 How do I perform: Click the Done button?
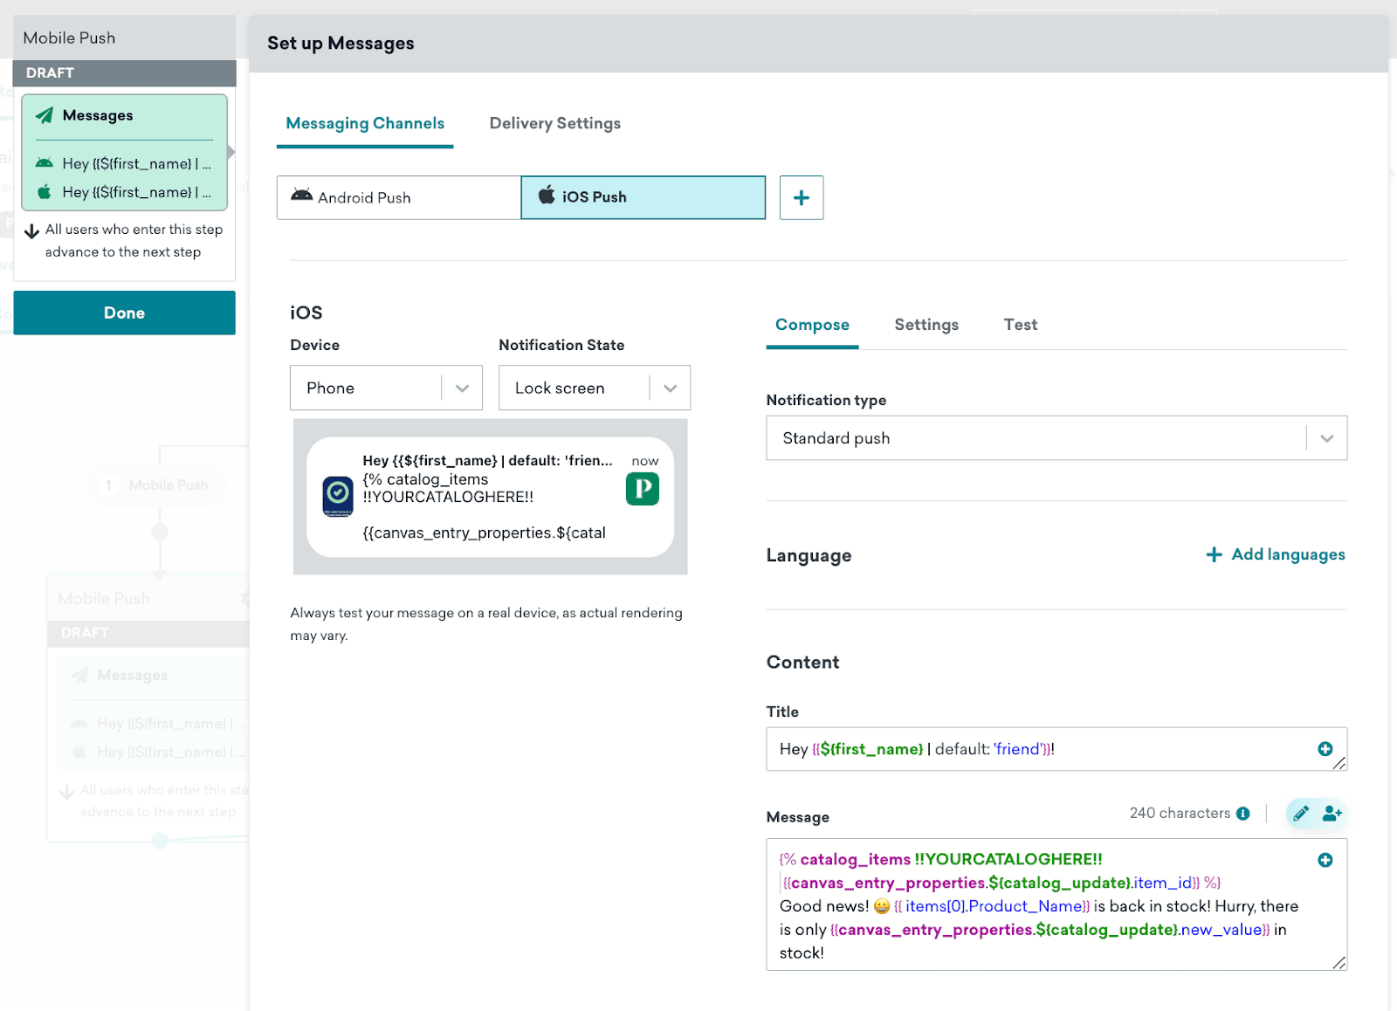click(x=124, y=313)
